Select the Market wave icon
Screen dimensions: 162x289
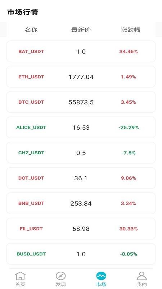pos(101,276)
